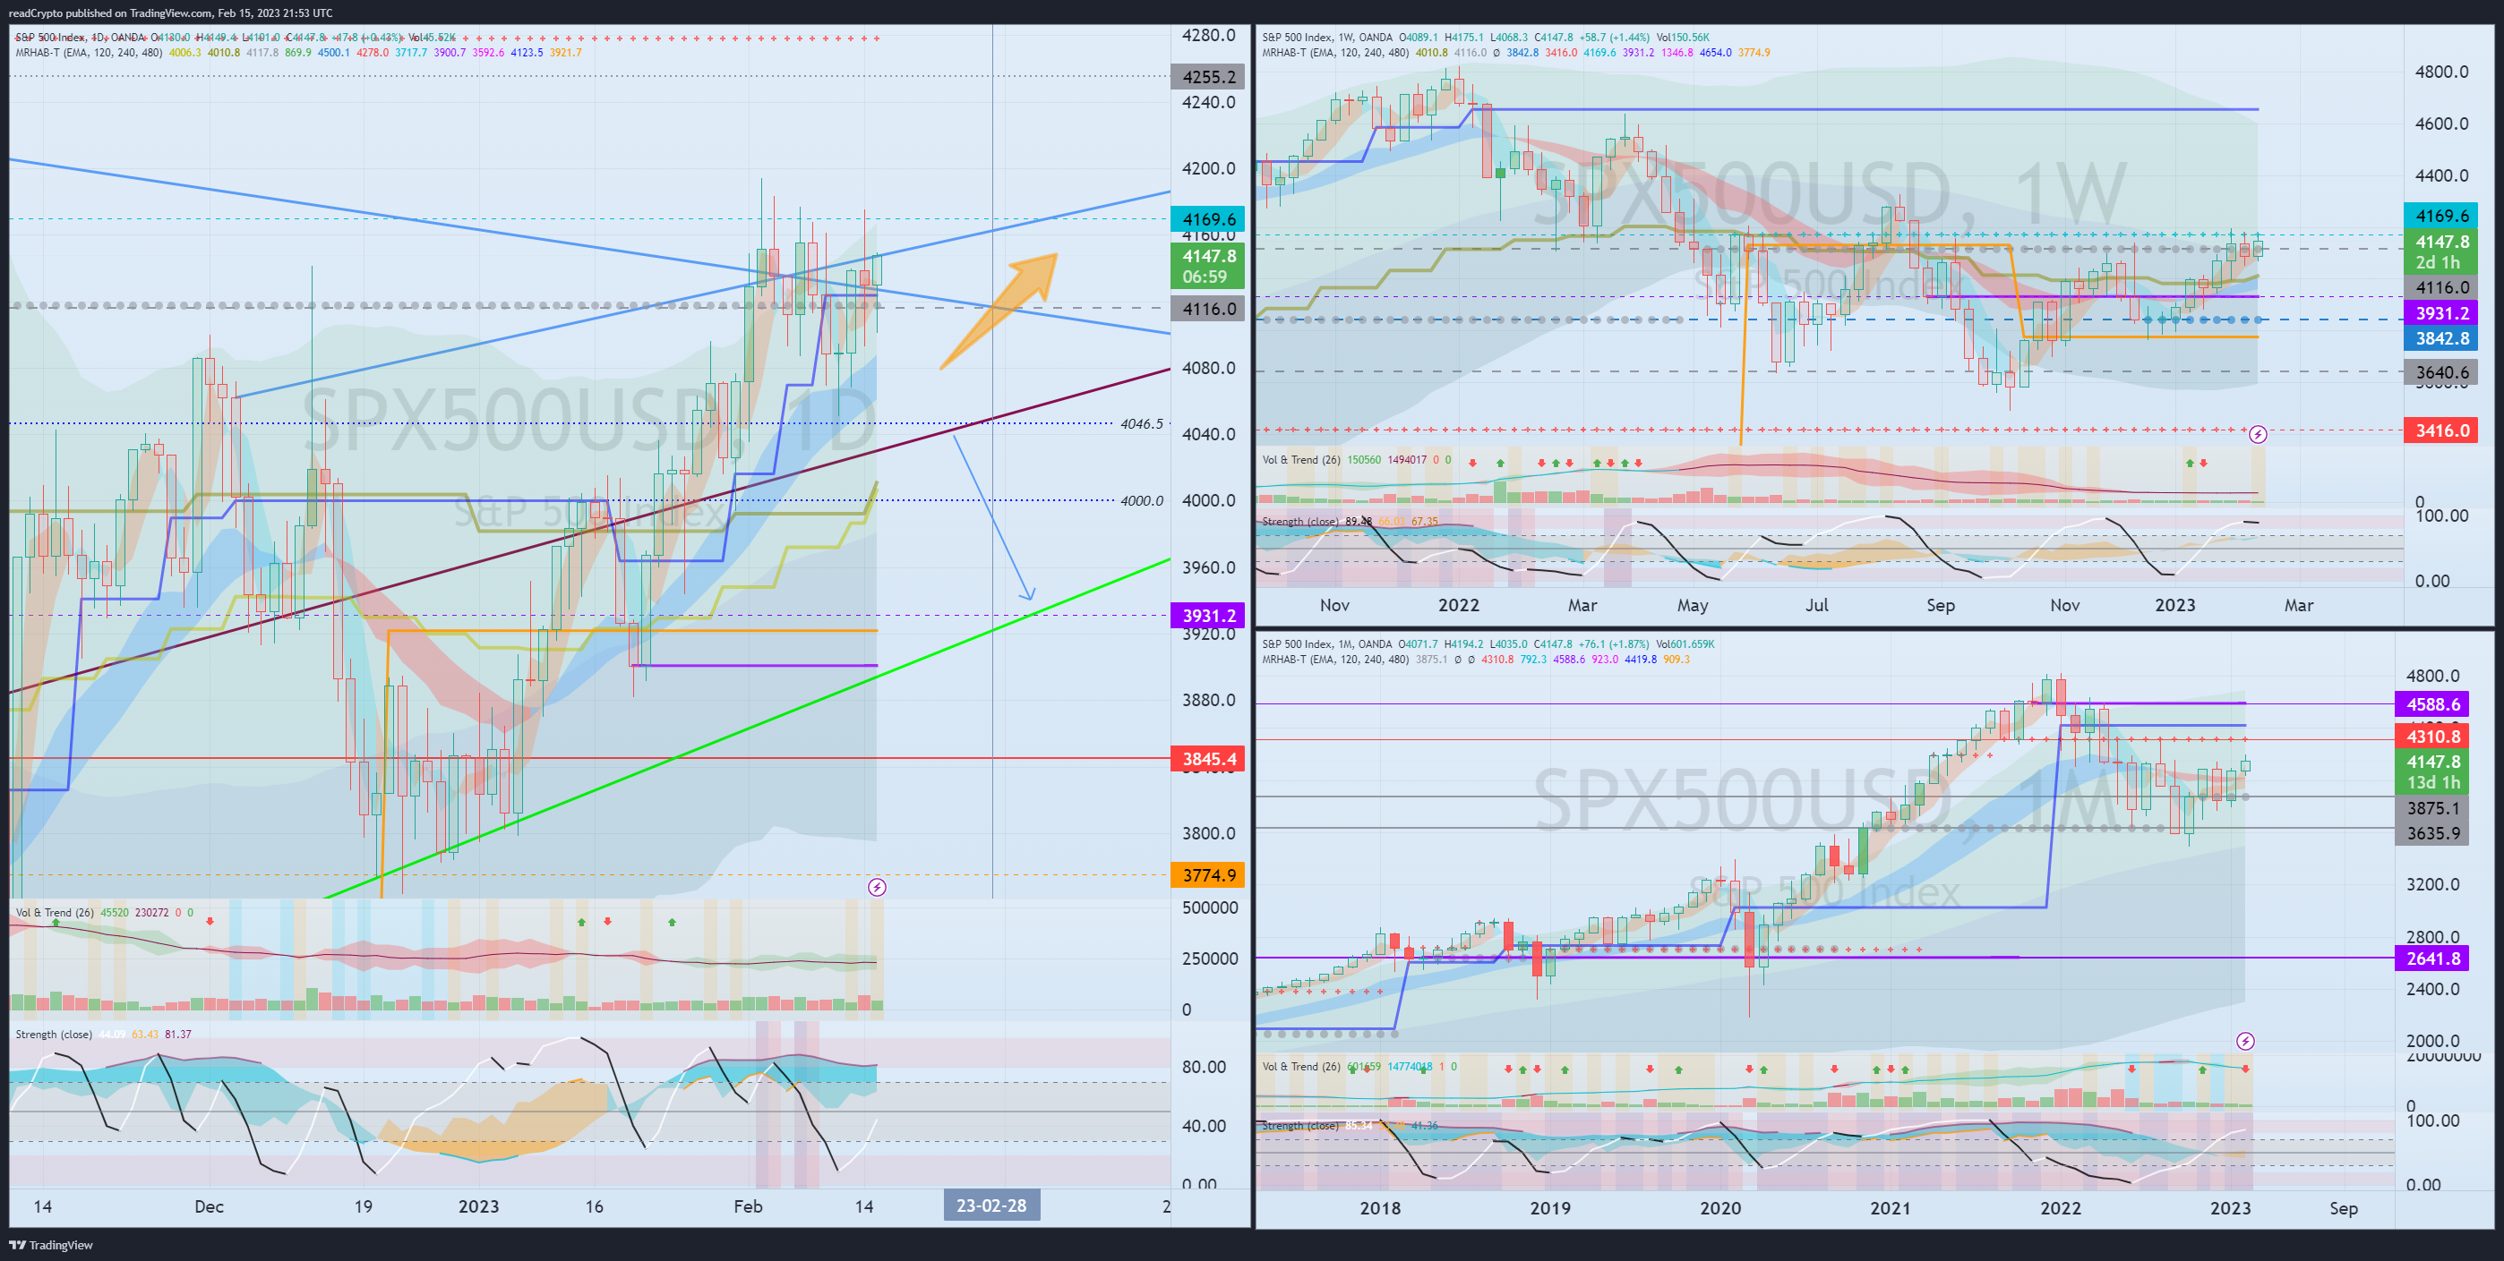Click green 4147.8 13d 1h label on monthly chart
Viewport: 2504px width, 1261px height.
tap(2432, 771)
